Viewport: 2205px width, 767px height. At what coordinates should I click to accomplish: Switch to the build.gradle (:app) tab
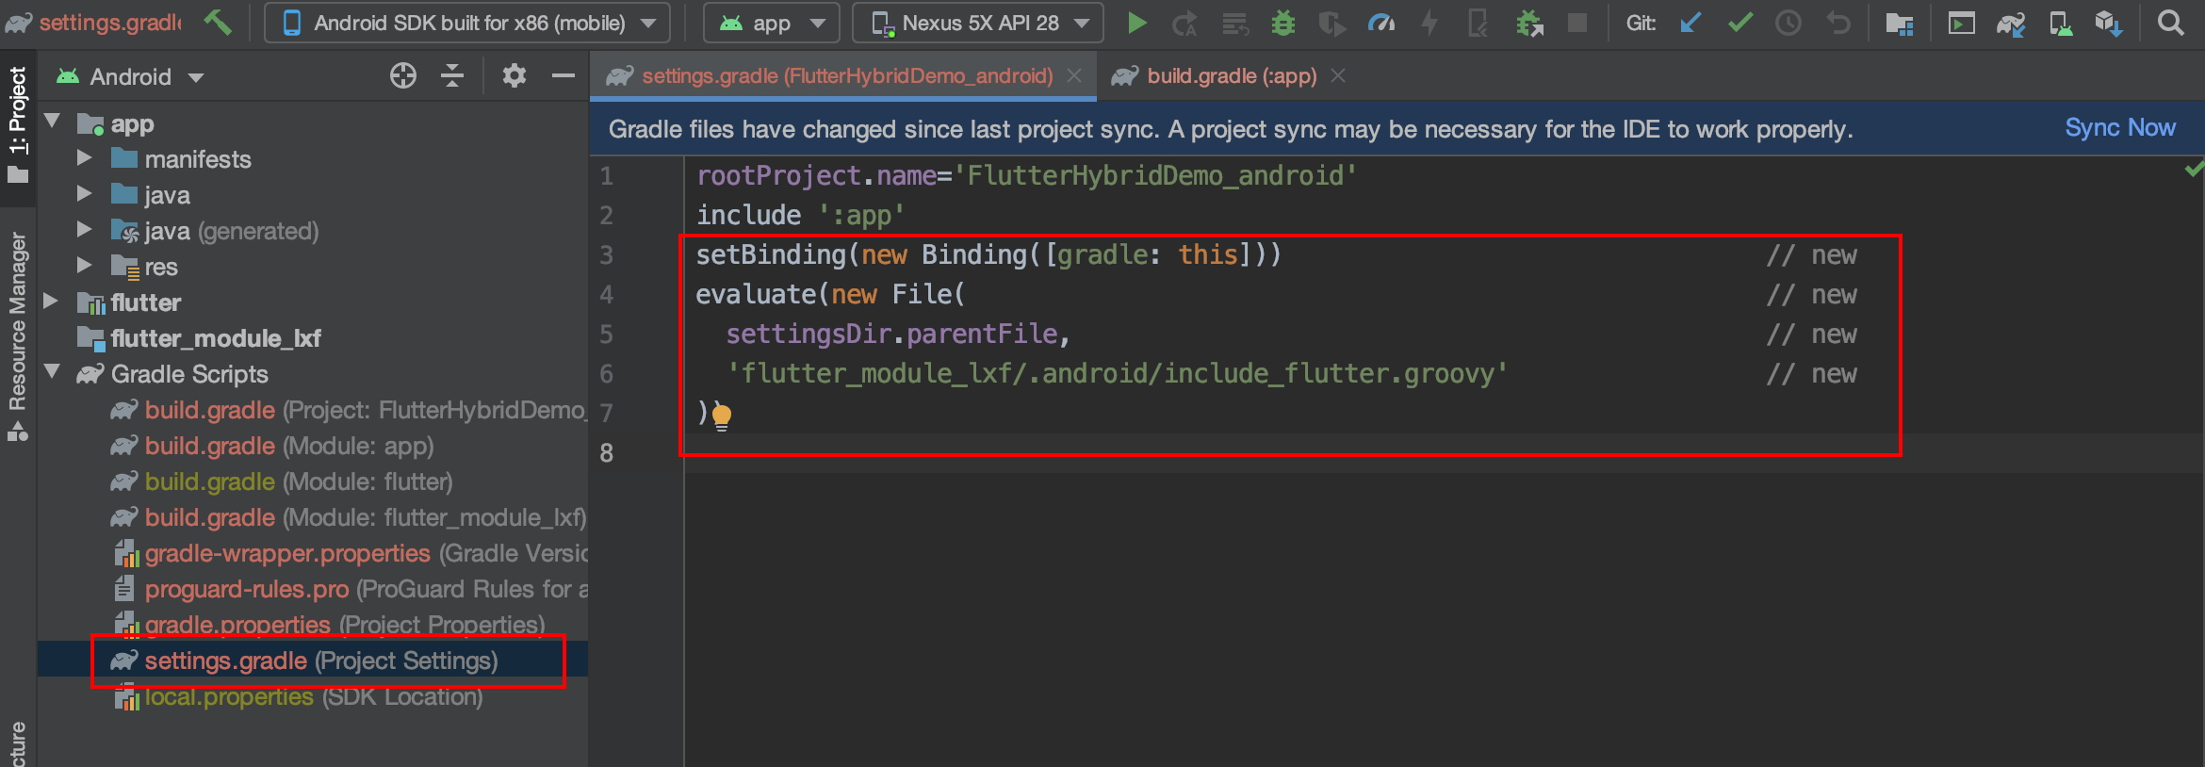coord(1231,76)
